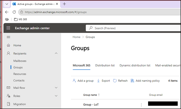Go back with the browser arrow
Image resolution: width=181 pixels, height=109 pixels.
[x=7, y=12]
